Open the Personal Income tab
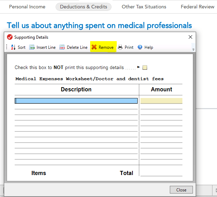Image resolution: width=217 pixels, height=197 pixels. [27, 7]
